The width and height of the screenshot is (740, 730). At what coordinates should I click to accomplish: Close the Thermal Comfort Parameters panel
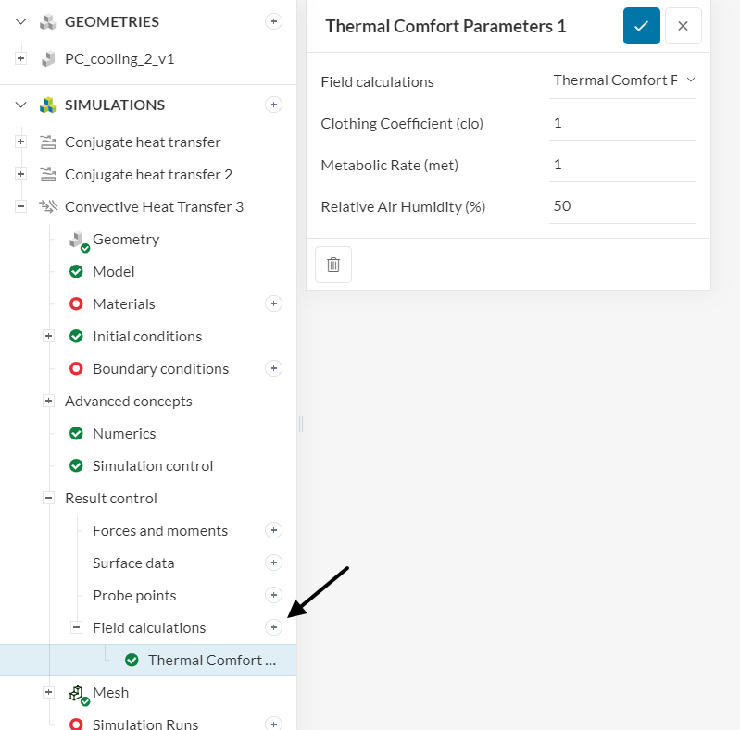pos(683,26)
